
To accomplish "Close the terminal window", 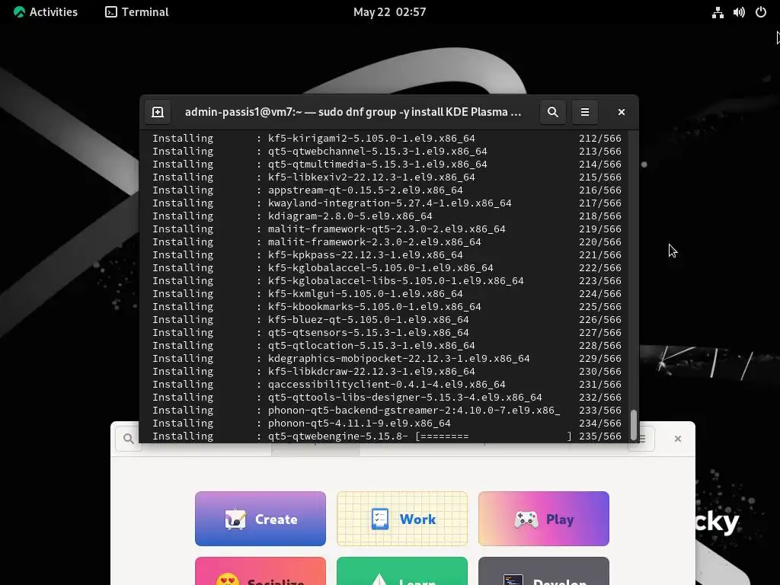I will [622, 112].
